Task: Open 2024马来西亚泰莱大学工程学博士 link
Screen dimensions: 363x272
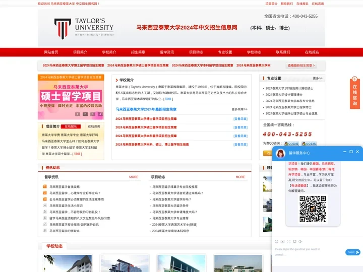Action: click(x=288, y=107)
